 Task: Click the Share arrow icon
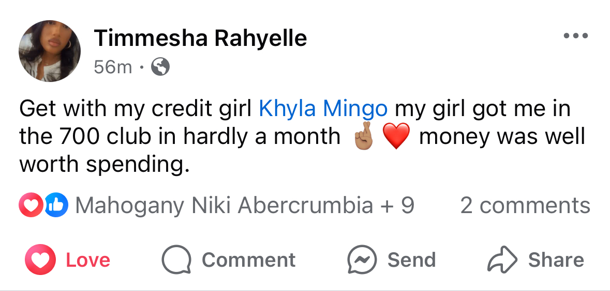502,260
